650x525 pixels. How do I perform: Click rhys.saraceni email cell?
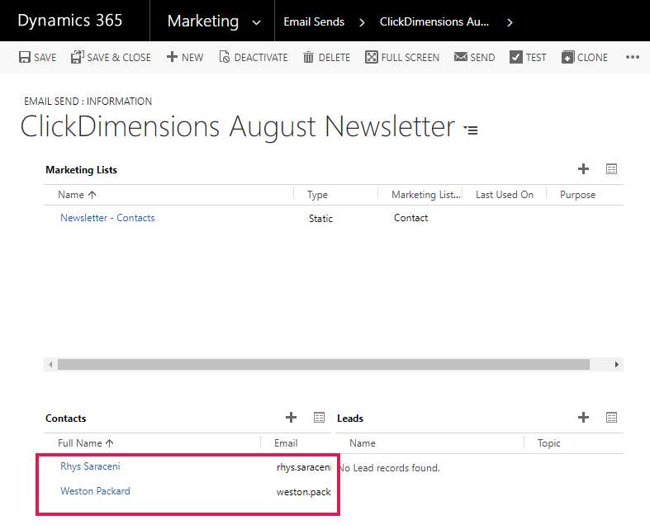(304, 467)
